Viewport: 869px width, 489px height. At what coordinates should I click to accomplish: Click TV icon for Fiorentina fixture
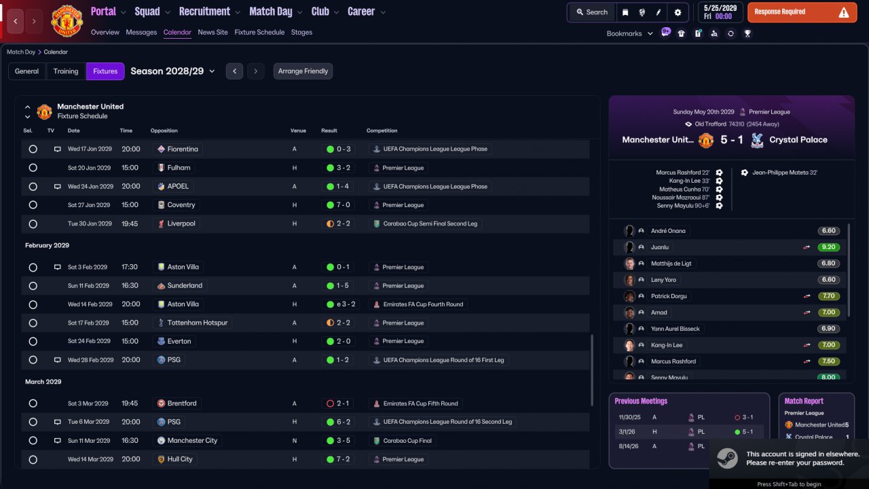(x=58, y=149)
